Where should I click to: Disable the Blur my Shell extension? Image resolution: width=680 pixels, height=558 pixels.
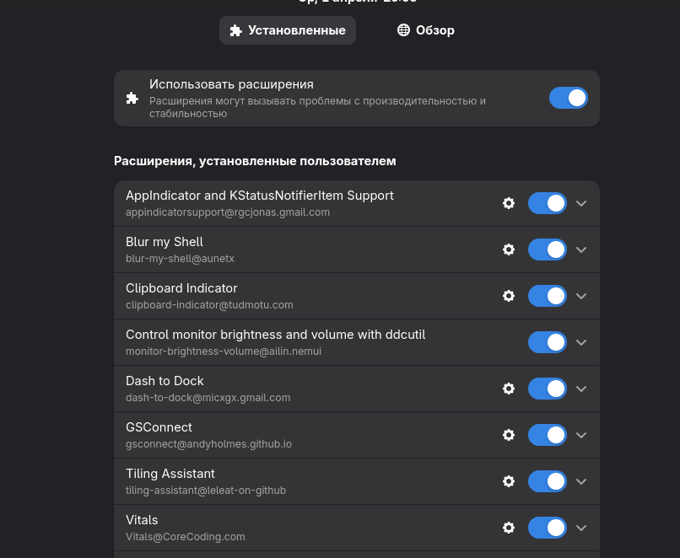tap(548, 249)
